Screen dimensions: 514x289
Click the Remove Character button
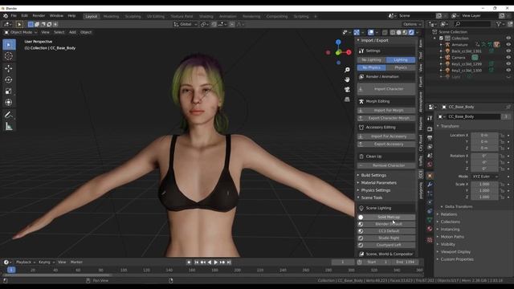[386, 165]
